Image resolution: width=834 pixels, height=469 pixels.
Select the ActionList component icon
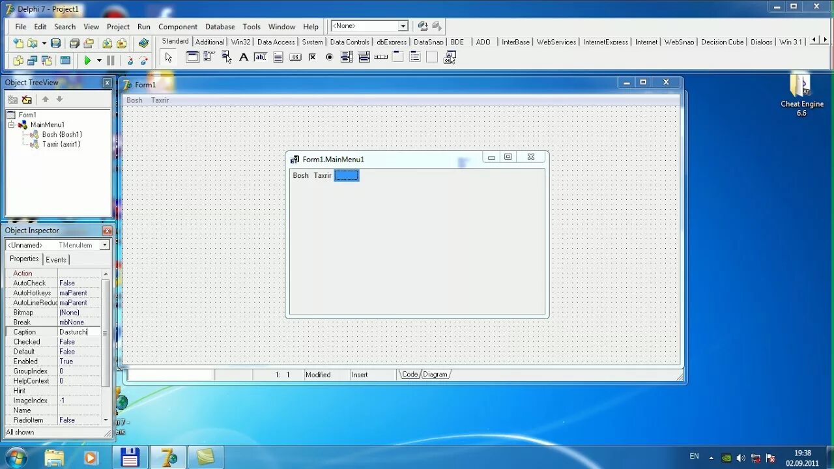pyautogui.click(x=450, y=57)
